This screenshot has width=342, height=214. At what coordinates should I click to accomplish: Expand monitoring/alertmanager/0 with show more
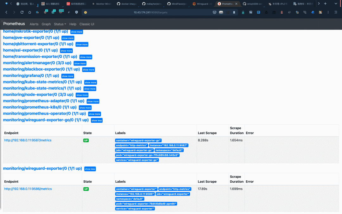click(80, 63)
